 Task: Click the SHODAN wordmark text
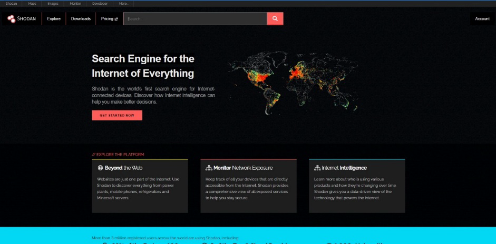pyautogui.click(x=26, y=18)
